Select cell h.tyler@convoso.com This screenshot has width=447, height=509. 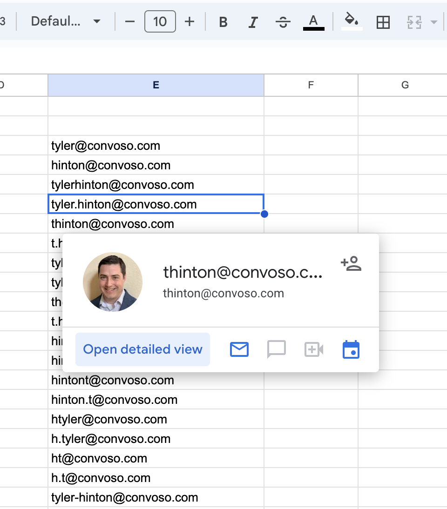tap(156, 439)
